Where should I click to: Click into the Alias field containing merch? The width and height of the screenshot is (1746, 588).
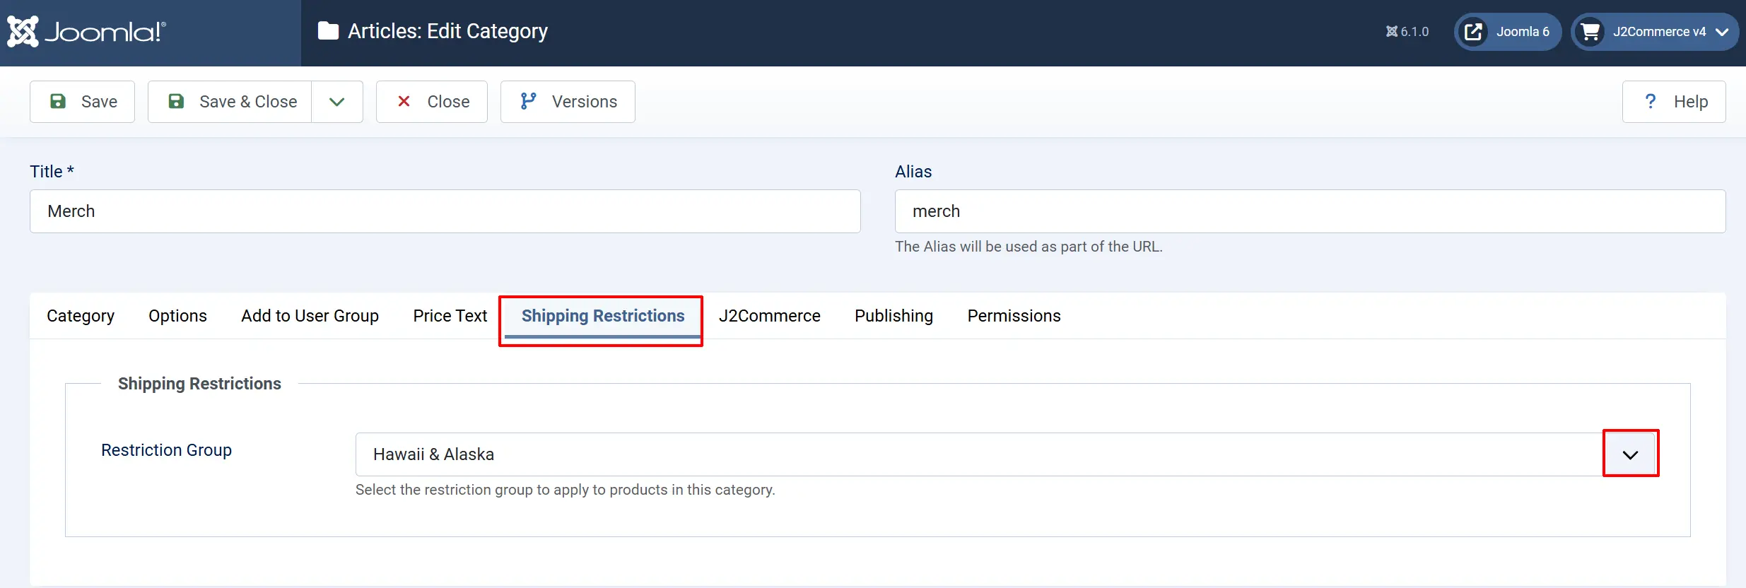(x=1311, y=211)
